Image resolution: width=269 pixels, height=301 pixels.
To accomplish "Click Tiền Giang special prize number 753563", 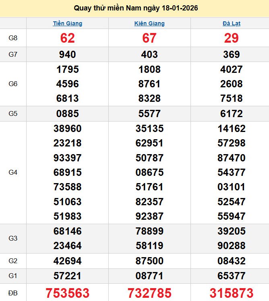I will tap(67, 293).
